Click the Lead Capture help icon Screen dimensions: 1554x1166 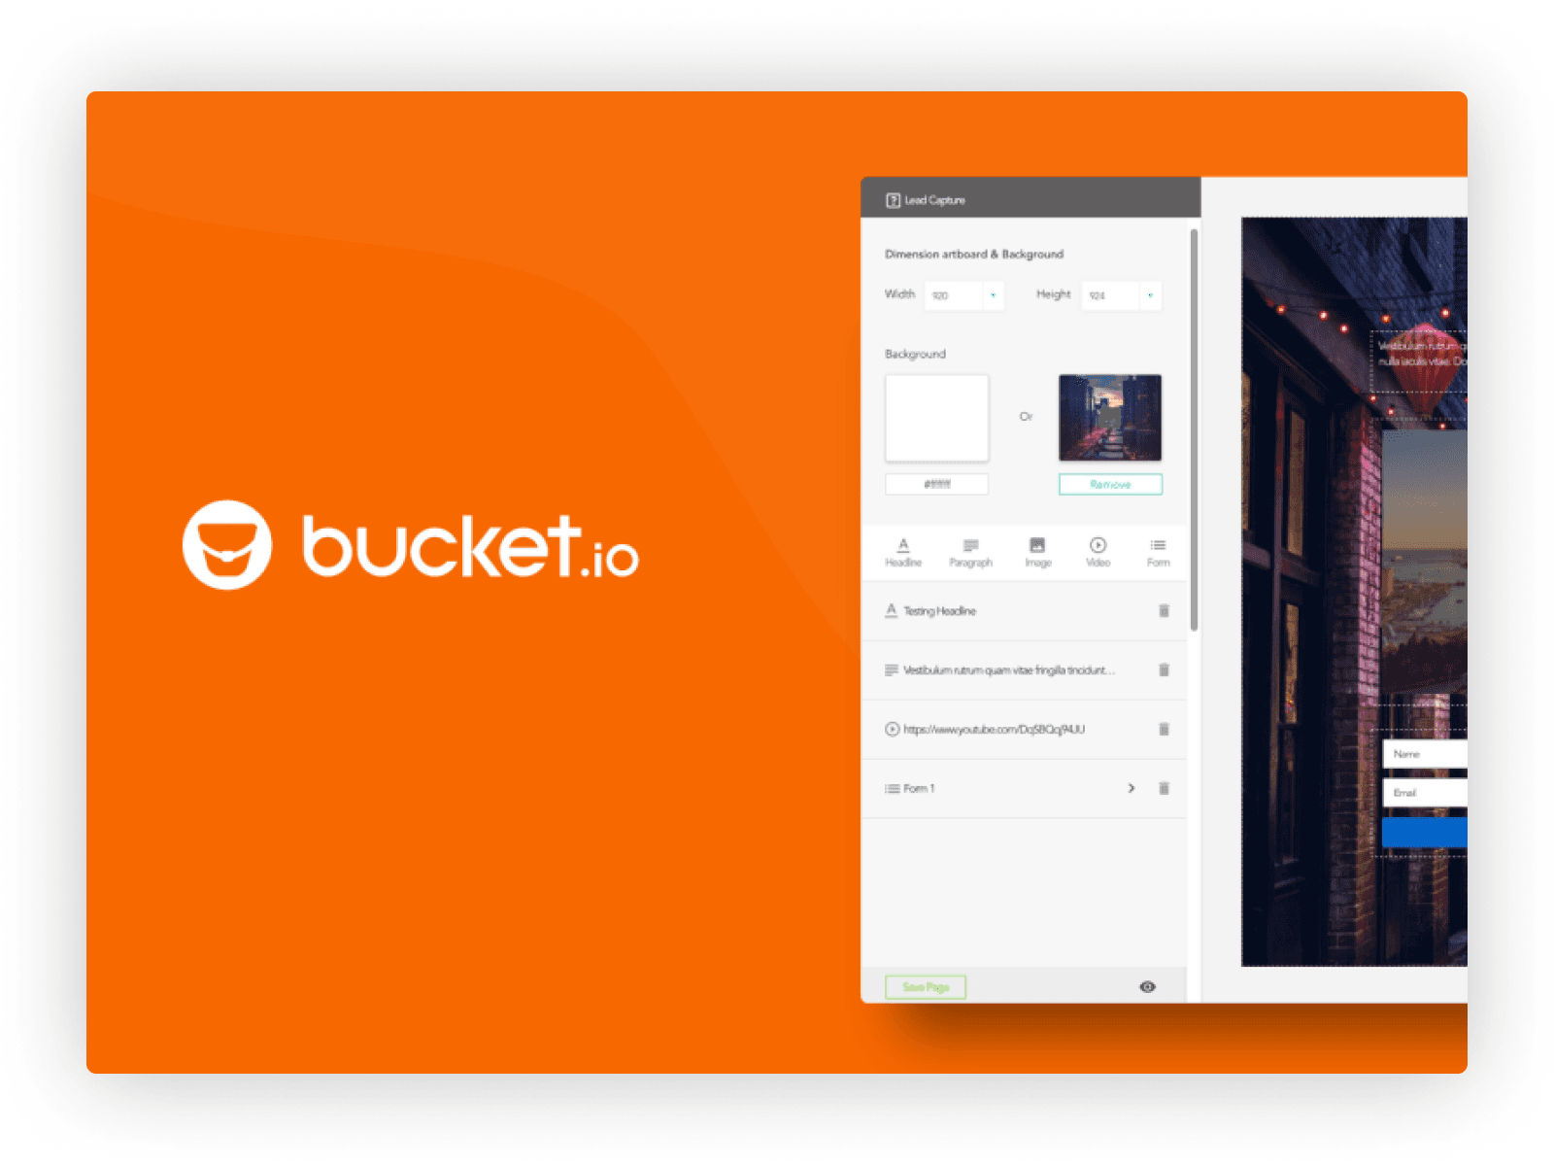pos(893,200)
